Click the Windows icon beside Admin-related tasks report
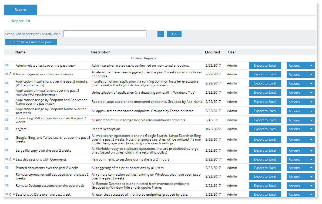 [7, 65]
